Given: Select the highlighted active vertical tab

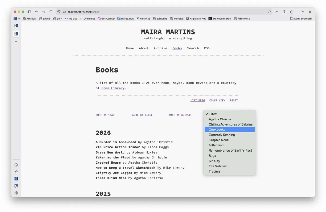Looking at the screenshot, I should click(x=16, y=34).
